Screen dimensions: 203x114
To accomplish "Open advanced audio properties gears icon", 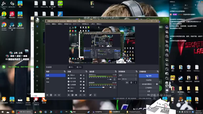I will click(91, 95).
